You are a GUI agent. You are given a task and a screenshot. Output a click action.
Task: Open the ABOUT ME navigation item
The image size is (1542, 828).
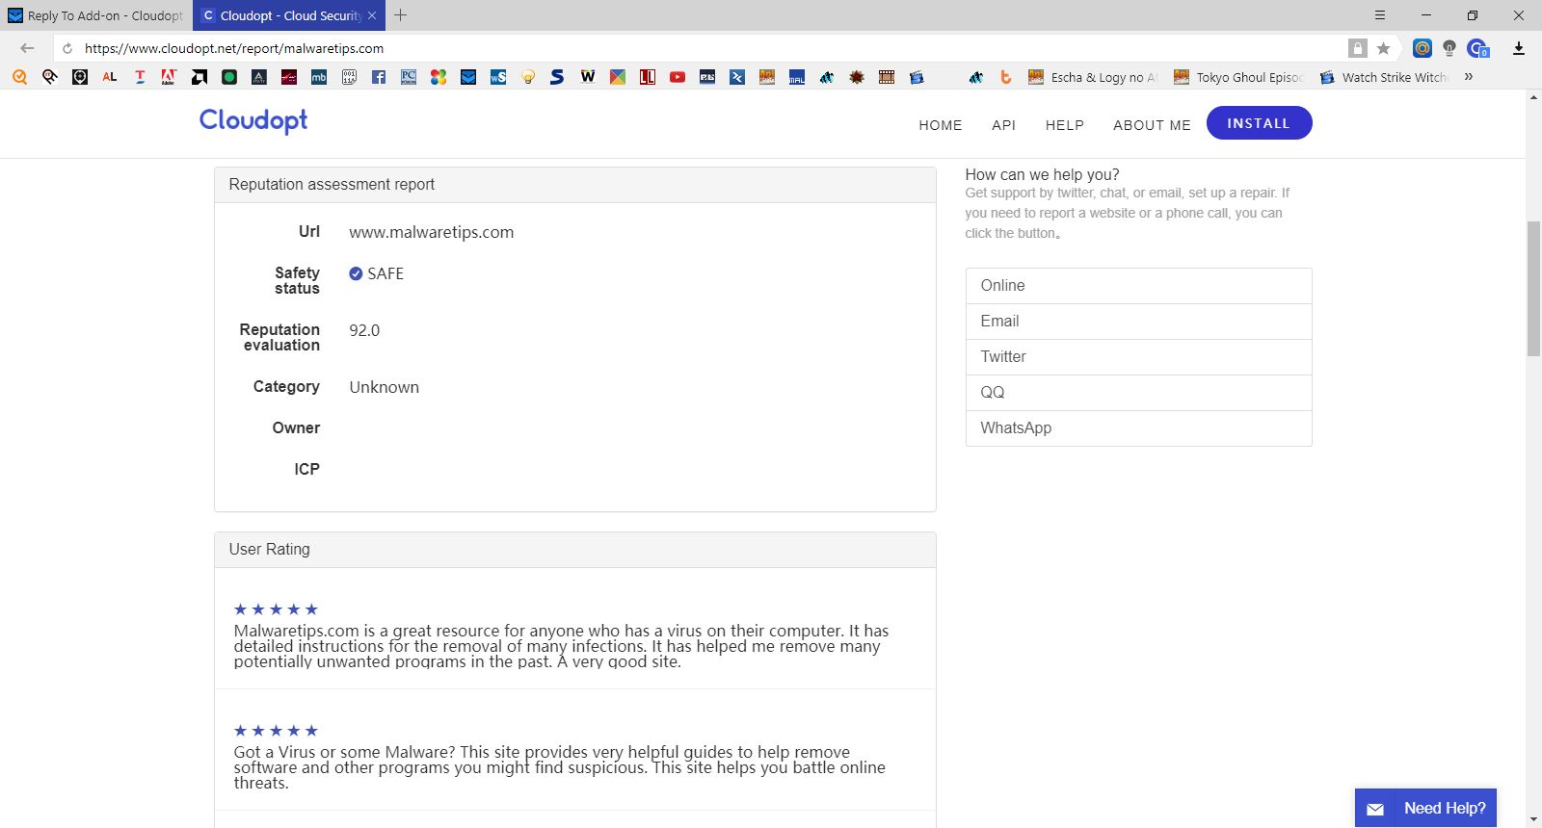click(1153, 125)
